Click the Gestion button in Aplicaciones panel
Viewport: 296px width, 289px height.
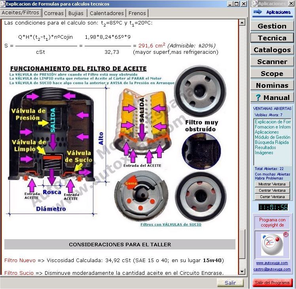pos(272,26)
